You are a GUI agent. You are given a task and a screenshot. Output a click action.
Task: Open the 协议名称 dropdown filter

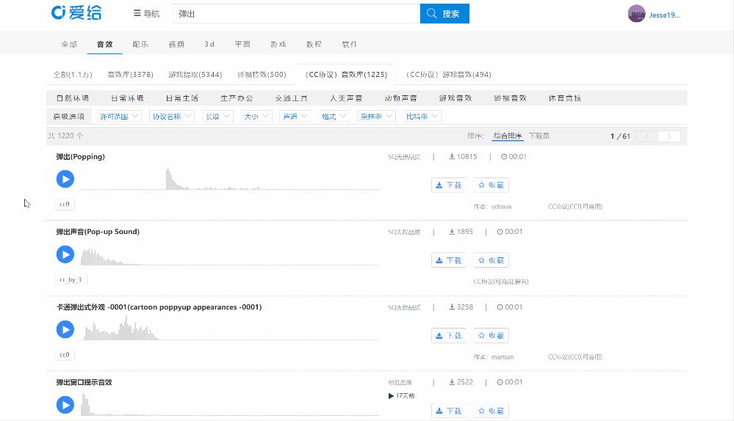pos(171,116)
